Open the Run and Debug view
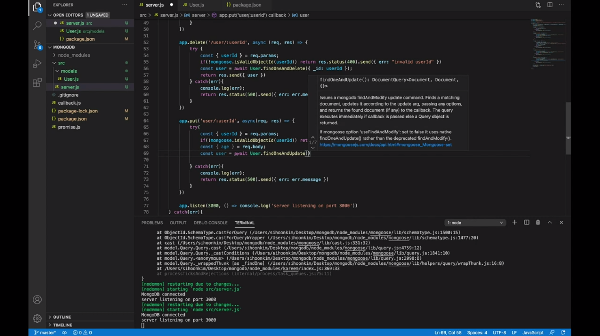The height and width of the screenshot is (336, 600). (37, 63)
